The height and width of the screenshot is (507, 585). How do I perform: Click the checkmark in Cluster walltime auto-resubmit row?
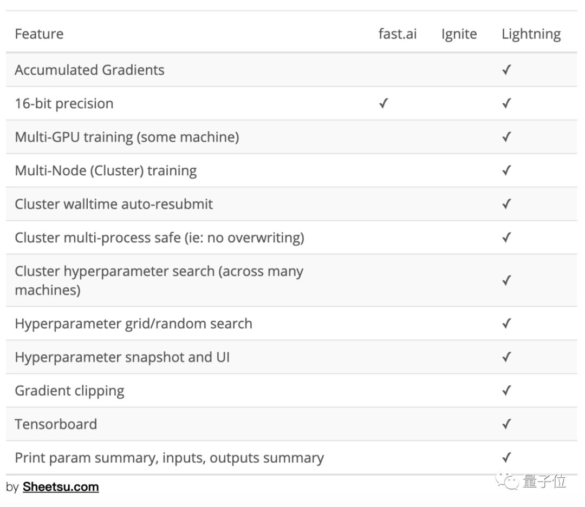pos(506,204)
